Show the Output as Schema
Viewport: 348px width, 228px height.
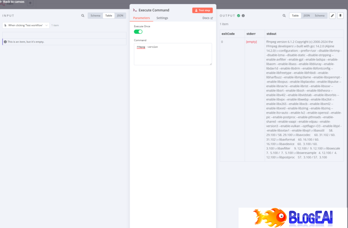319,16
